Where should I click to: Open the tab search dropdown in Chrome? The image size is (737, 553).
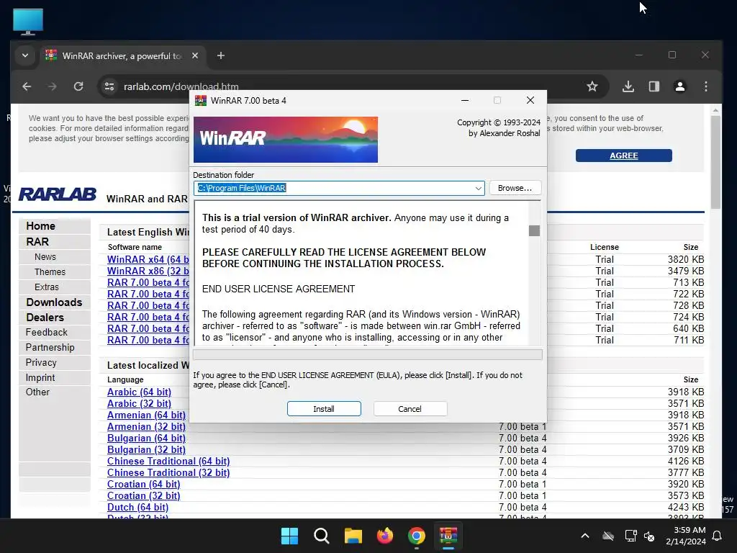(25, 55)
